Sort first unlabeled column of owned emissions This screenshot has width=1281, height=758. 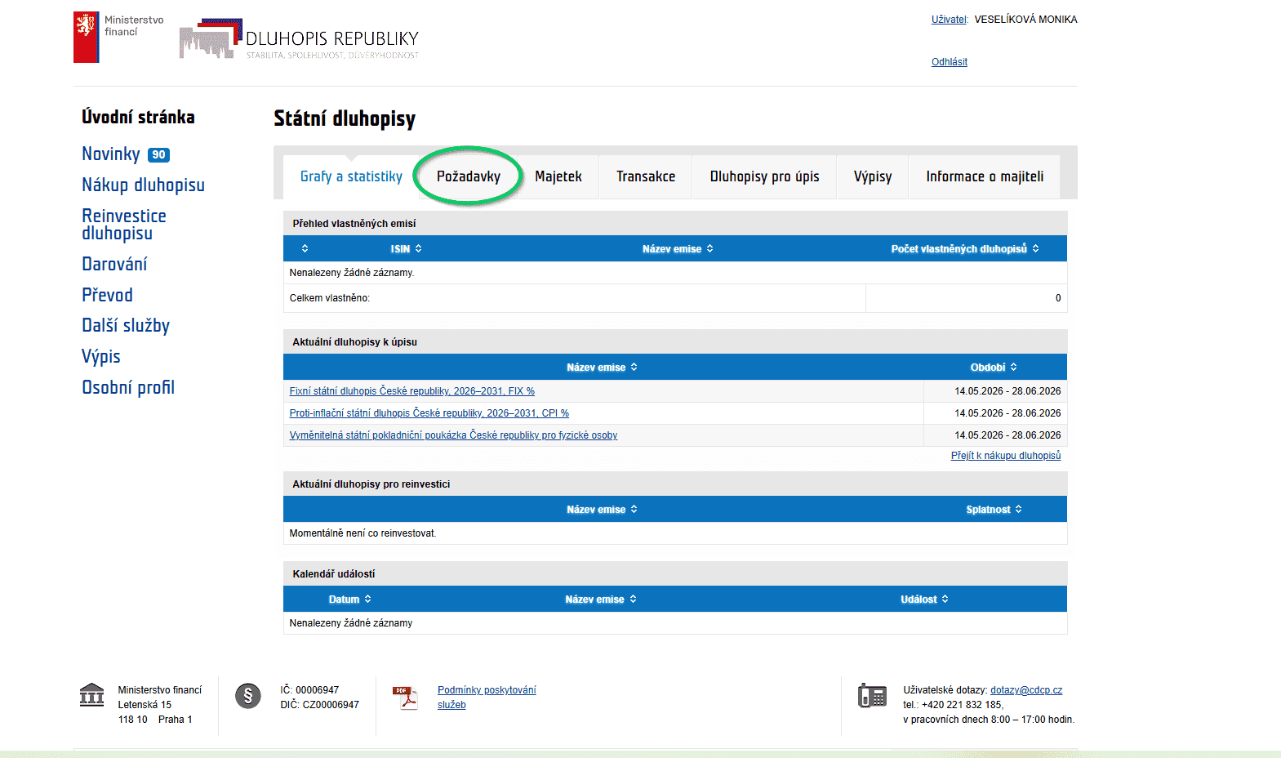[x=305, y=248]
